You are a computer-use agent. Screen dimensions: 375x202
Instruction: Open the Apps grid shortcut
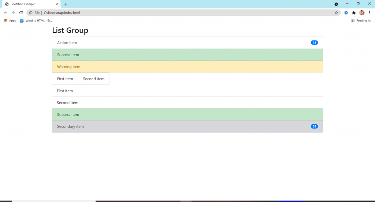click(10, 20)
